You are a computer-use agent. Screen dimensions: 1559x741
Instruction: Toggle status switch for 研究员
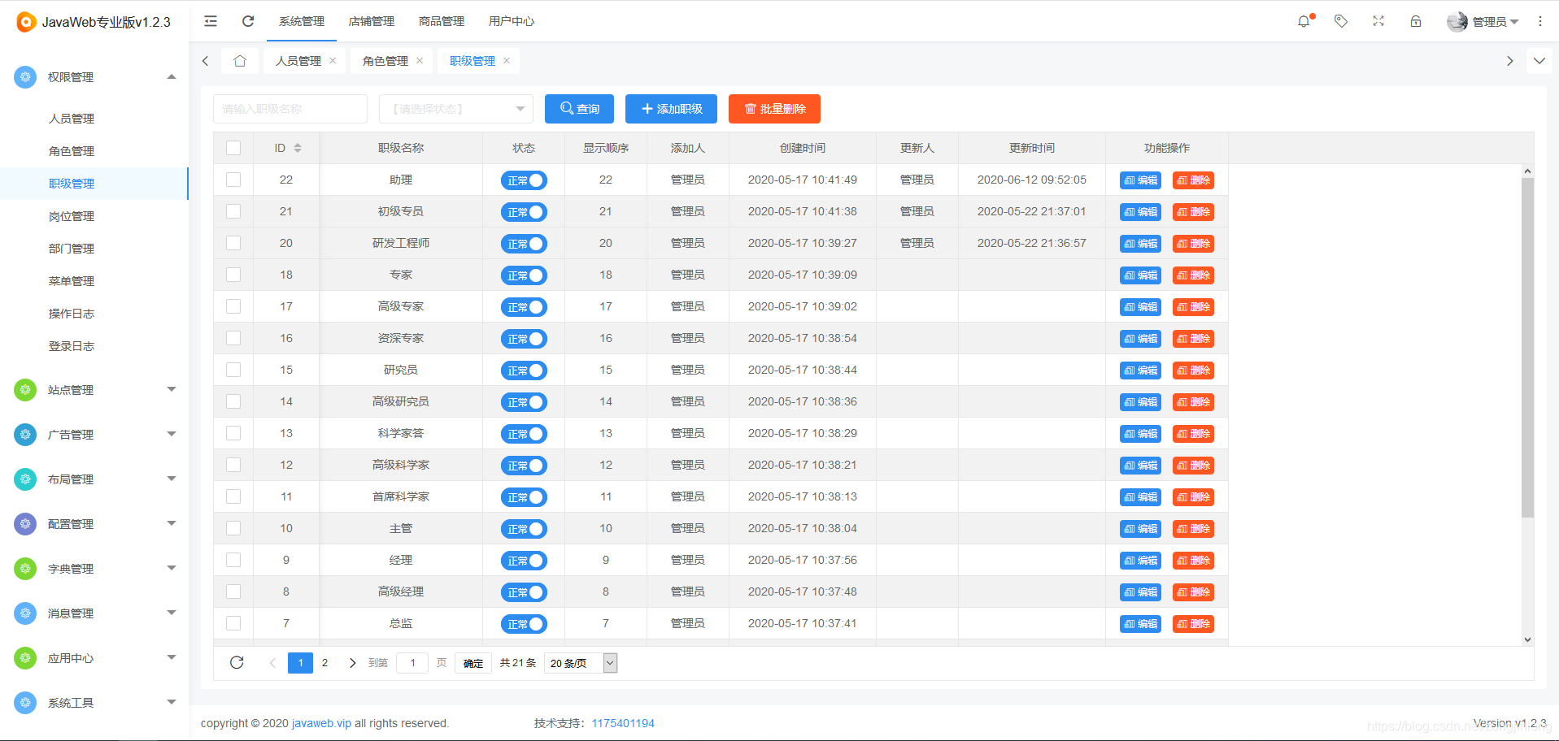point(524,370)
